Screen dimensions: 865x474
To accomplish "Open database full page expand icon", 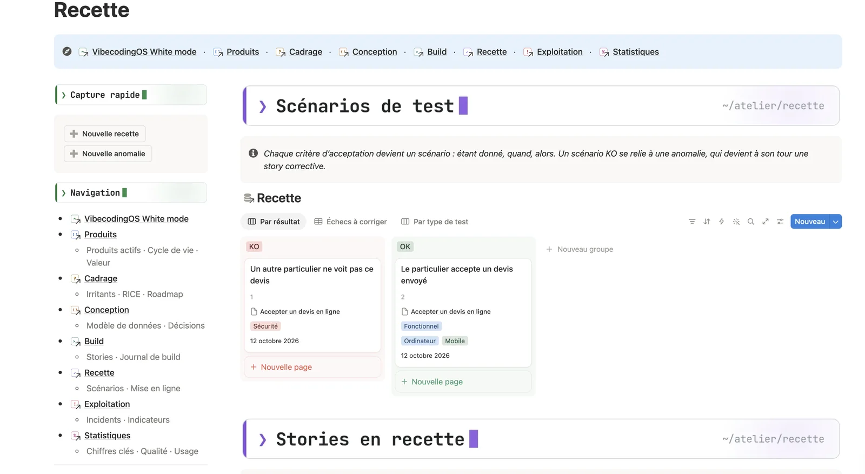I will pyautogui.click(x=766, y=222).
